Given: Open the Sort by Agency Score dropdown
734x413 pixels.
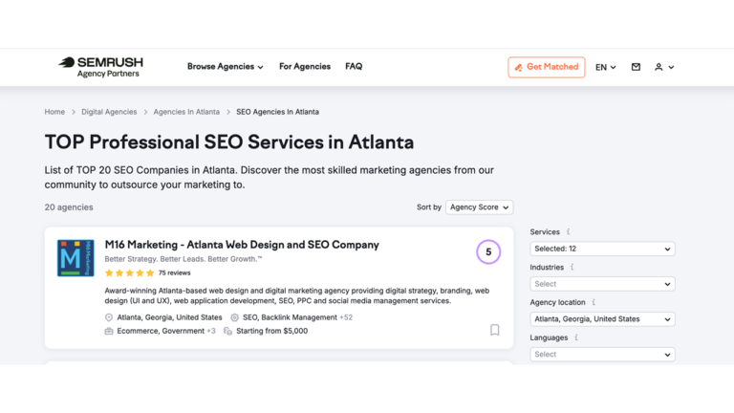Looking at the screenshot, I should pyautogui.click(x=480, y=206).
